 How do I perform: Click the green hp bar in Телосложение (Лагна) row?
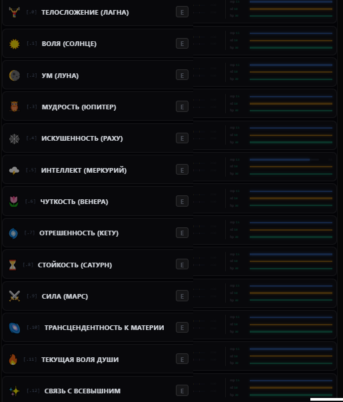click(291, 16)
